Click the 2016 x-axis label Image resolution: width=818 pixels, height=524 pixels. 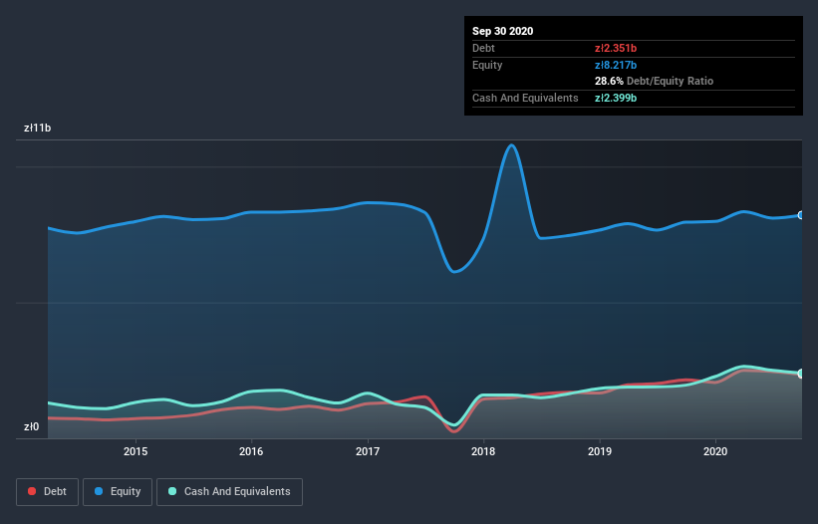tap(251, 451)
